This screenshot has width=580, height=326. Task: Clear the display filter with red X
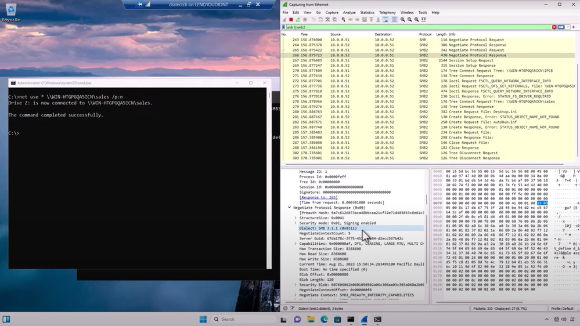(554, 27)
